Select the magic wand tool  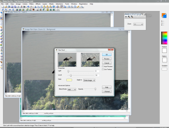2,27
